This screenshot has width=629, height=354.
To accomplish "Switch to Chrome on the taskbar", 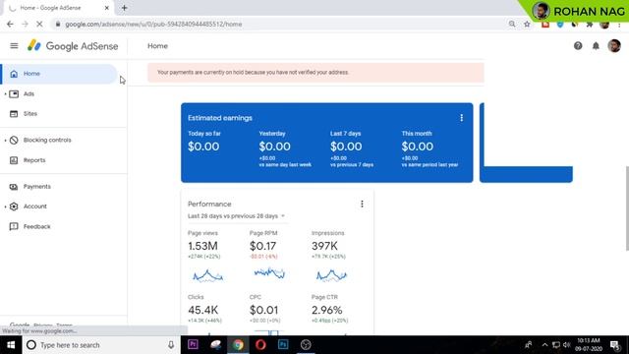I will click(x=238, y=344).
